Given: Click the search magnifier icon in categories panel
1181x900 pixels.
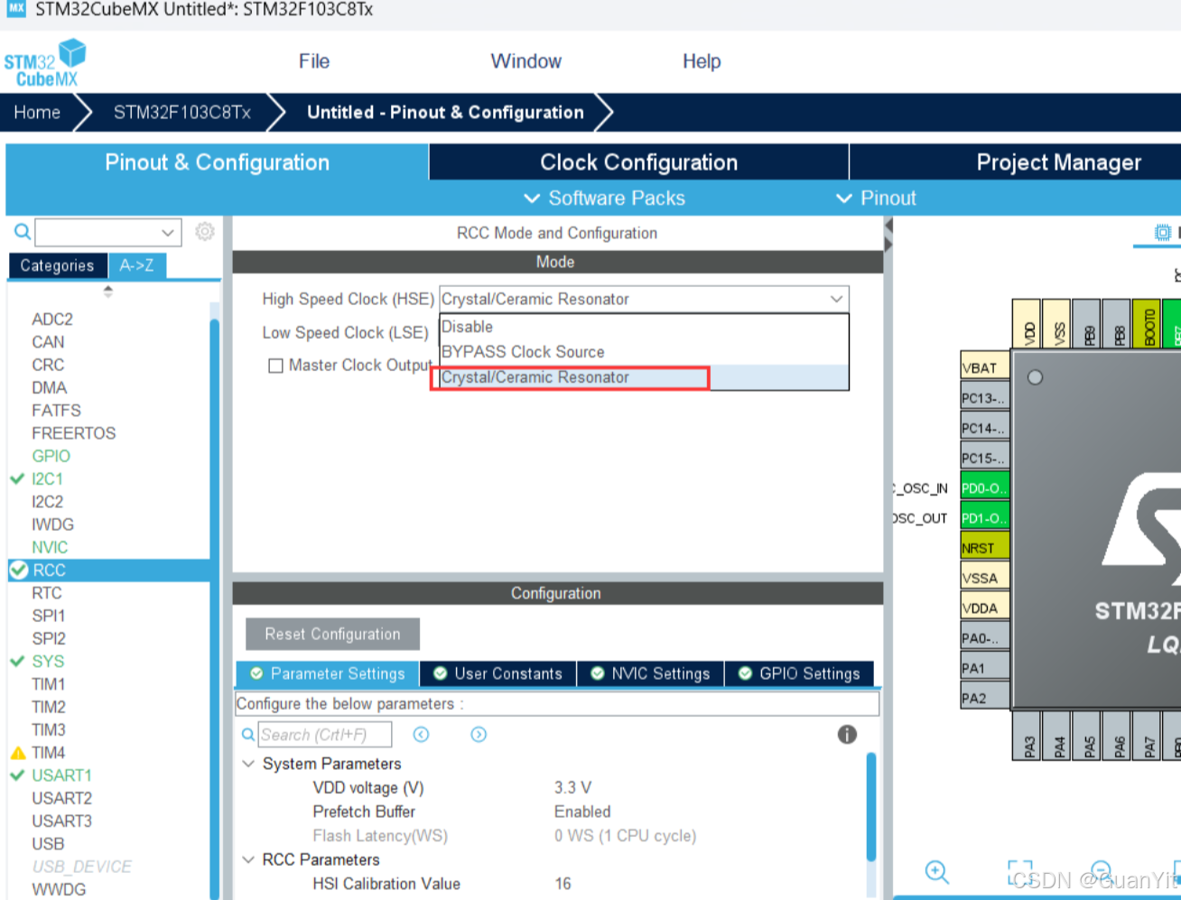Looking at the screenshot, I should [x=23, y=232].
